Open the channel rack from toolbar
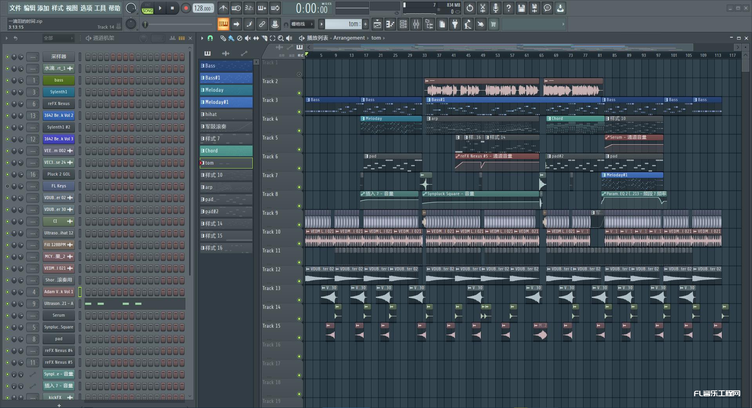 coord(403,24)
